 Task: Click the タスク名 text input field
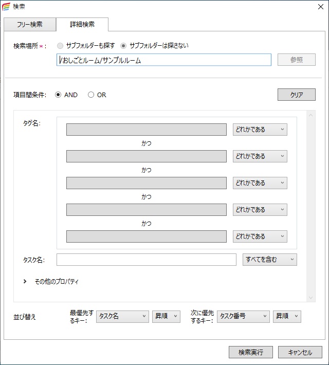pyautogui.click(x=146, y=260)
